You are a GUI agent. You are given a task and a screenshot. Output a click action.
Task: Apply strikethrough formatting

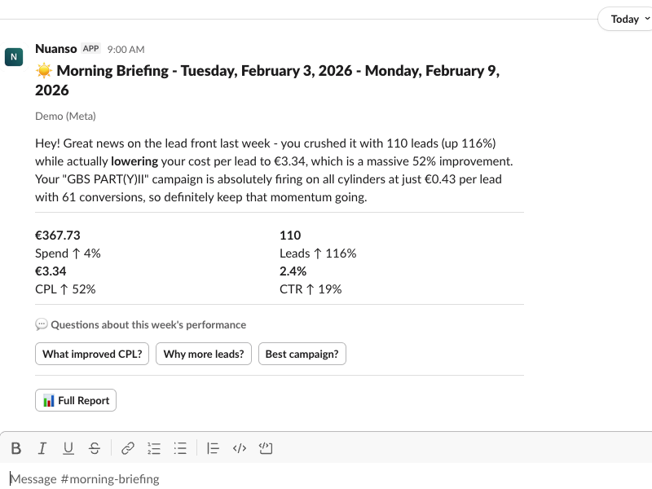coord(95,447)
